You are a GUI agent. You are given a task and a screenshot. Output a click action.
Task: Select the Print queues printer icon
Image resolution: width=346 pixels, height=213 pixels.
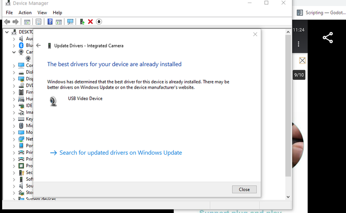21,153
